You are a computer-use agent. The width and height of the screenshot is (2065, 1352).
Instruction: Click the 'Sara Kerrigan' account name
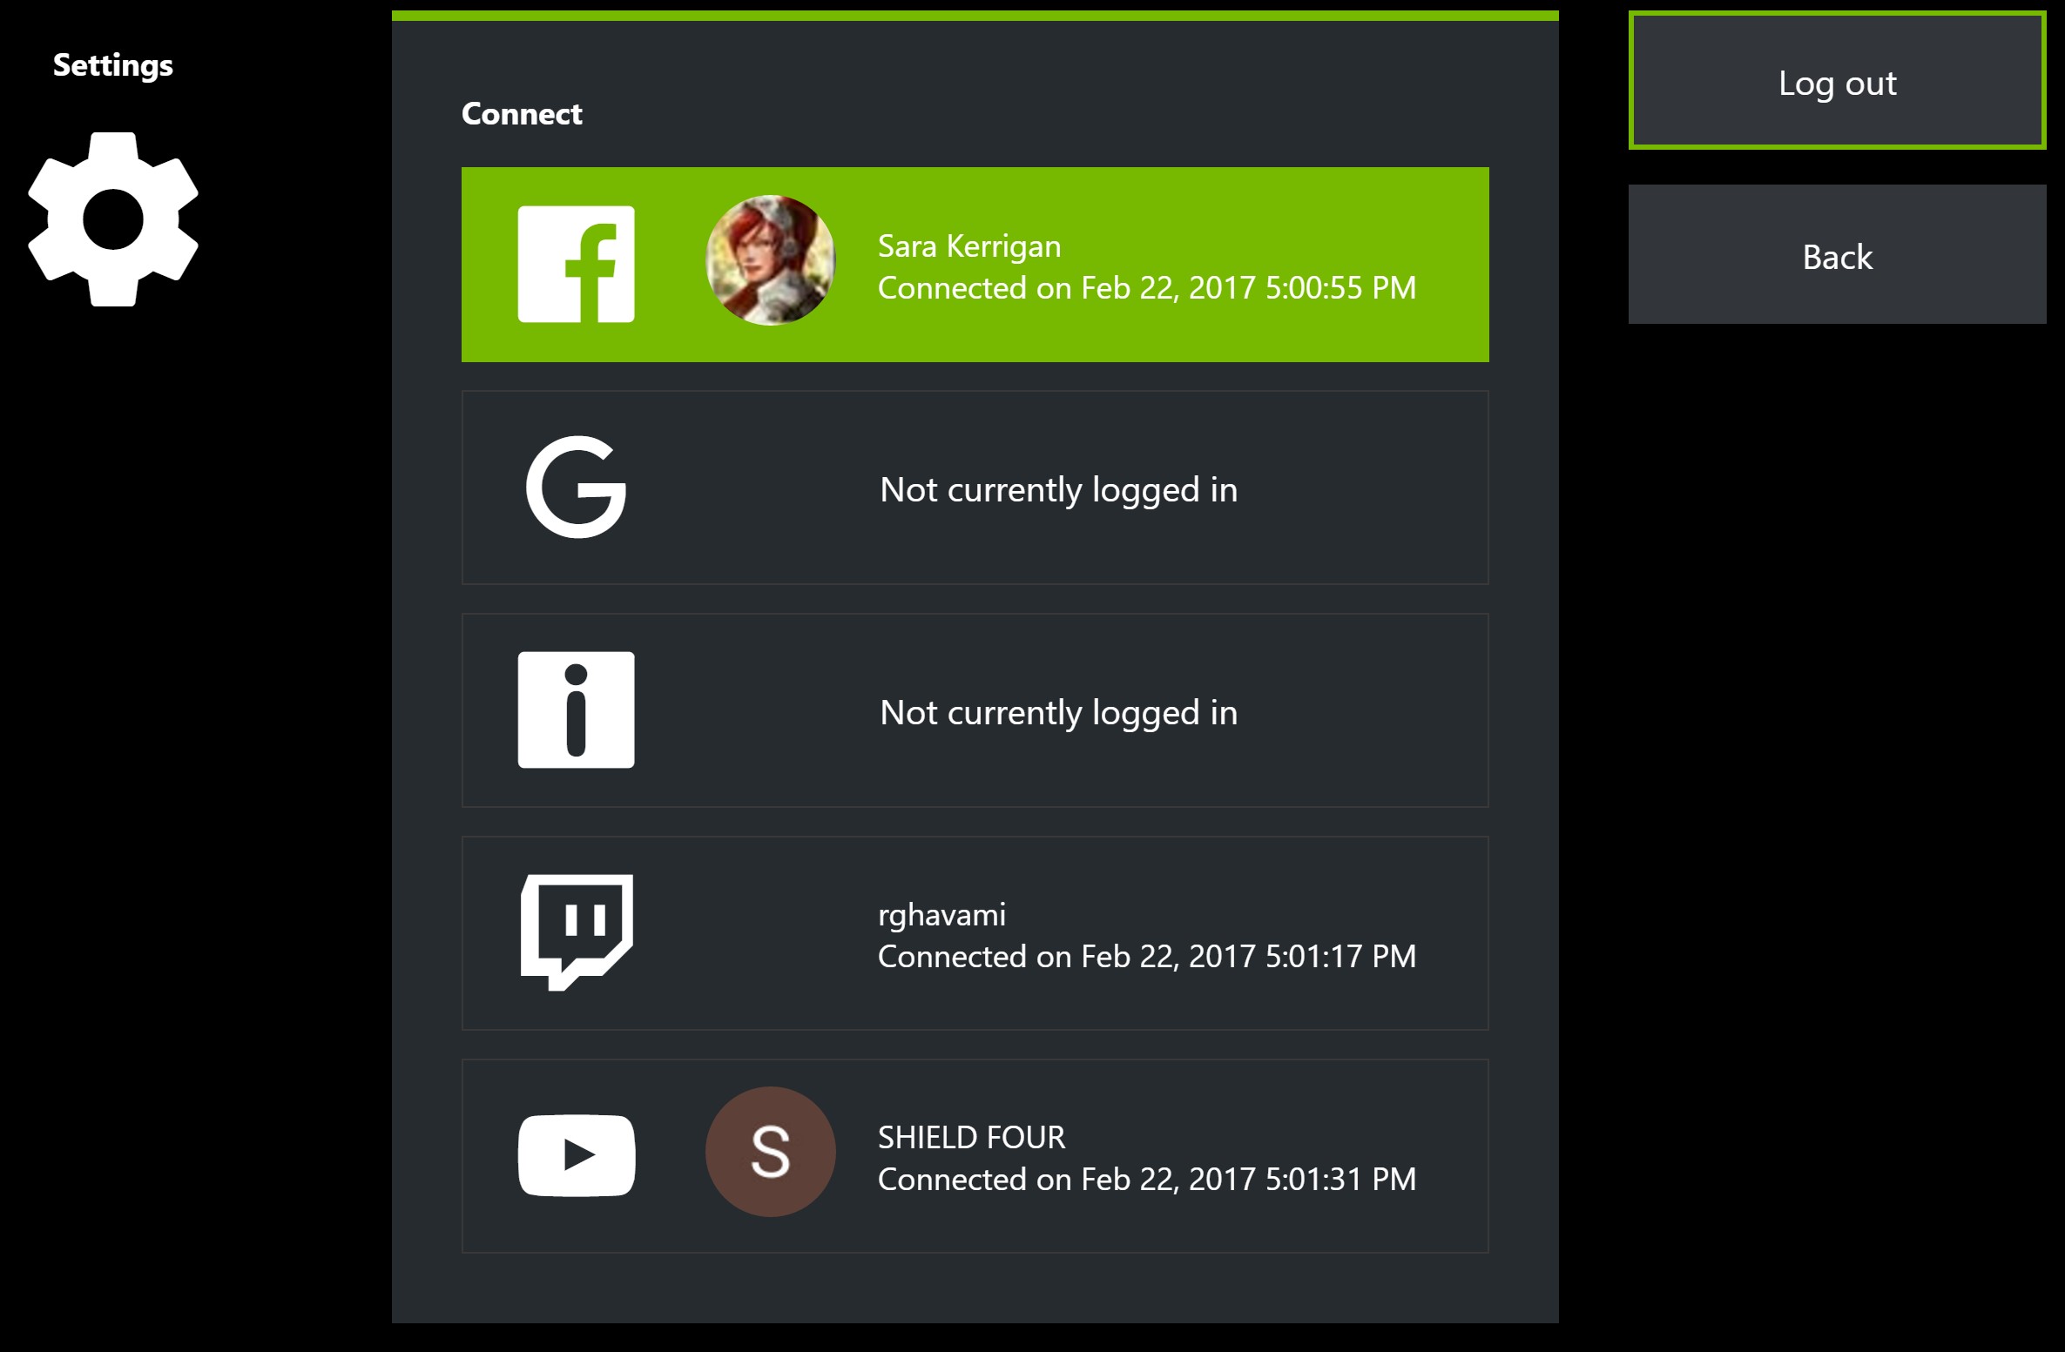click(968, 246)
